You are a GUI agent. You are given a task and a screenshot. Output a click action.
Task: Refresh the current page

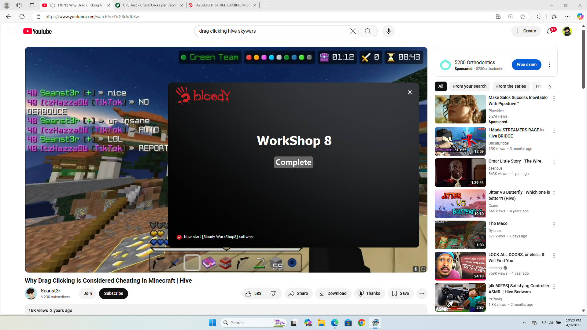click(22, 16)
